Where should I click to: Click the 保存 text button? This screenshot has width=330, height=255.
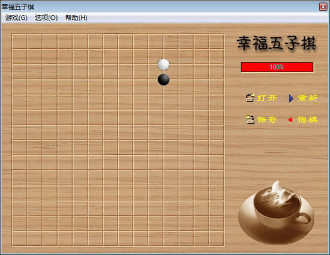[267, 120]
